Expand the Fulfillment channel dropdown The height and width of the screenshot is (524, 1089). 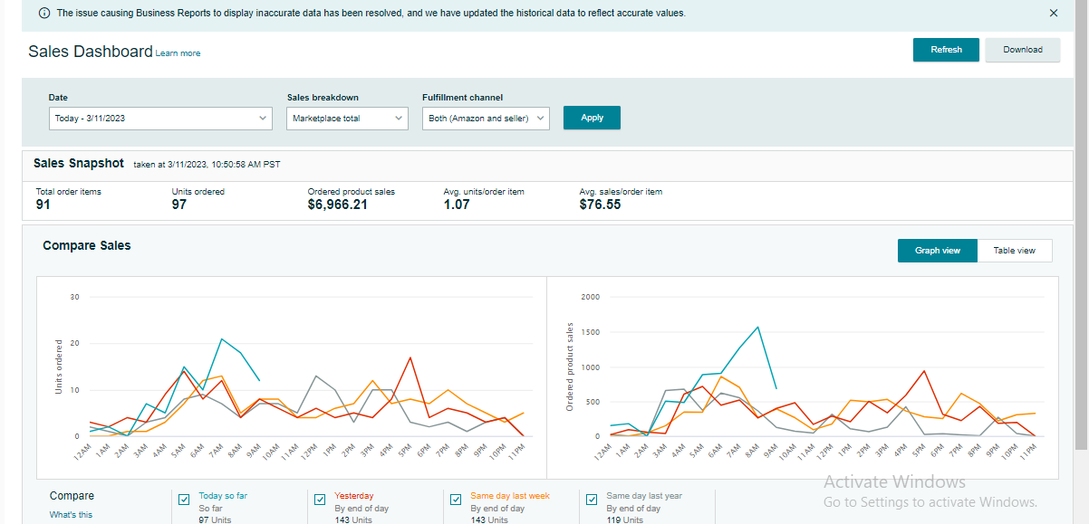click(x=486, y=119)
